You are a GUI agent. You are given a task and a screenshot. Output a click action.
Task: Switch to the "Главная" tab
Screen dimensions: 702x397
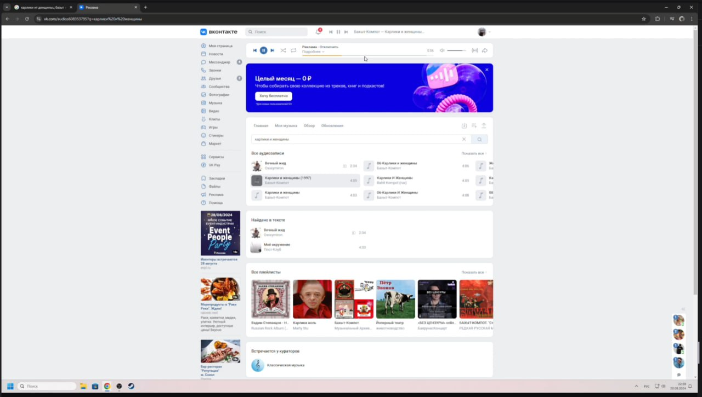[261, 125]
